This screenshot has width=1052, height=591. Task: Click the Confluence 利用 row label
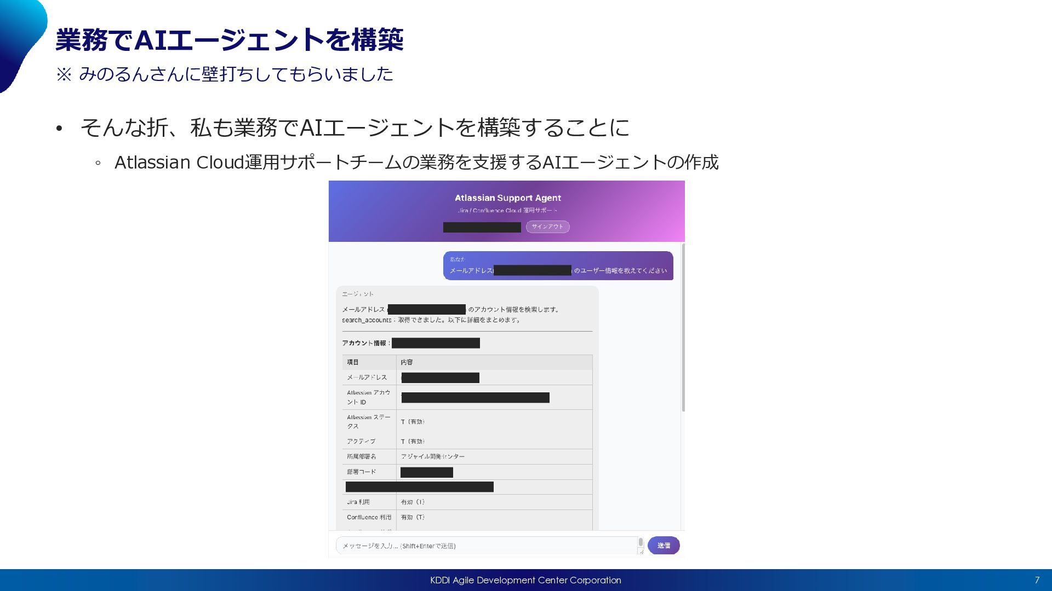click(x=369, y=517)
